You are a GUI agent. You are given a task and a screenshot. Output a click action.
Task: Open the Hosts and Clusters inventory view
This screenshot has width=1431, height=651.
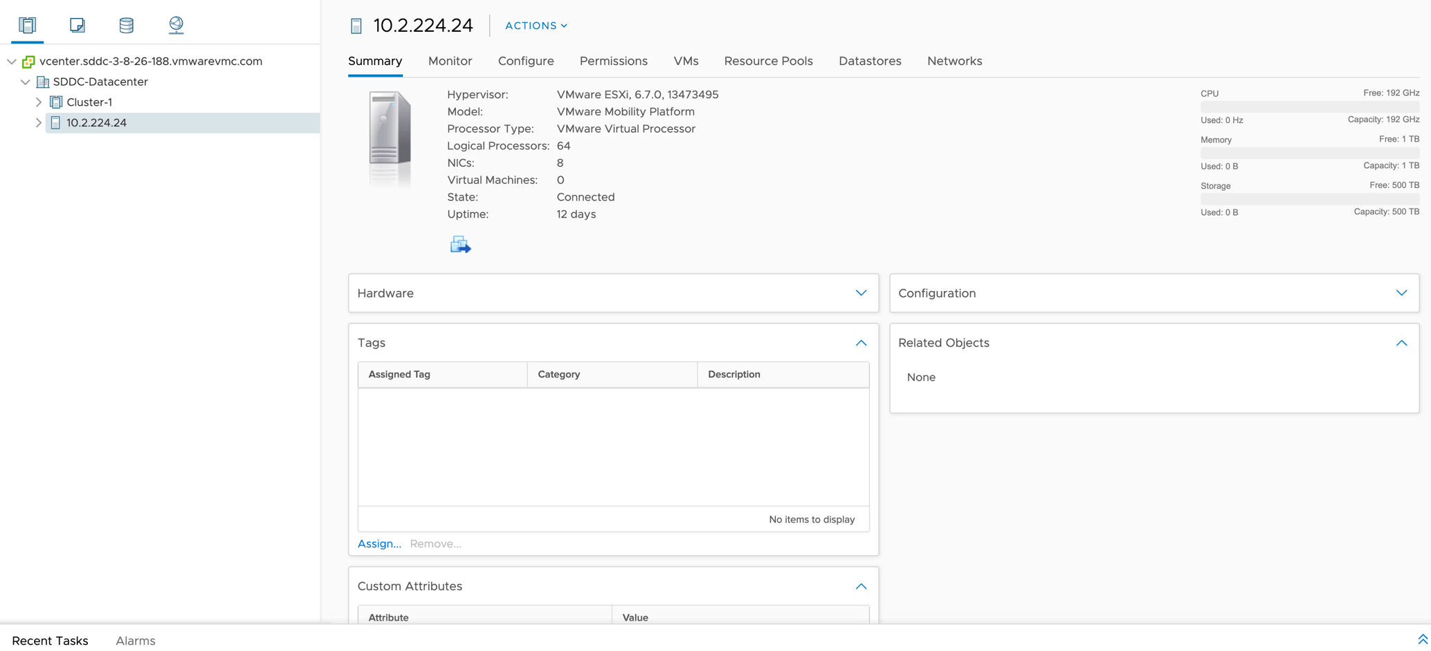pyautogui.click(x=27, y=26)
